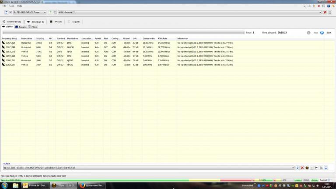Select the 11671,073 Vertical DVB-S row

(87, 52)
